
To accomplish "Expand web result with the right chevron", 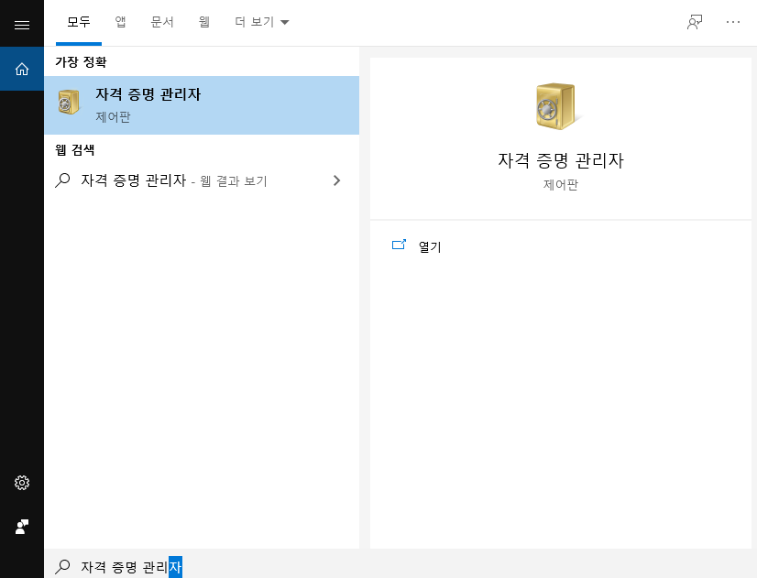I will point(337,180).
